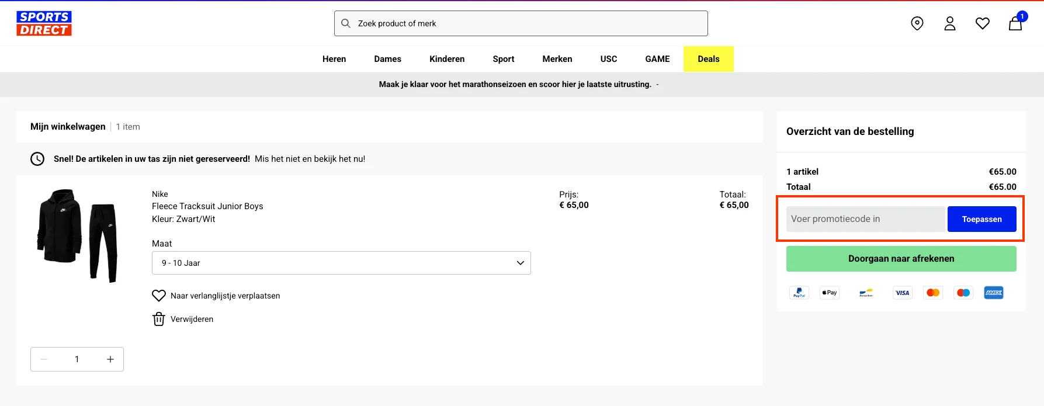Open the account profile icon

pos(950,23)
